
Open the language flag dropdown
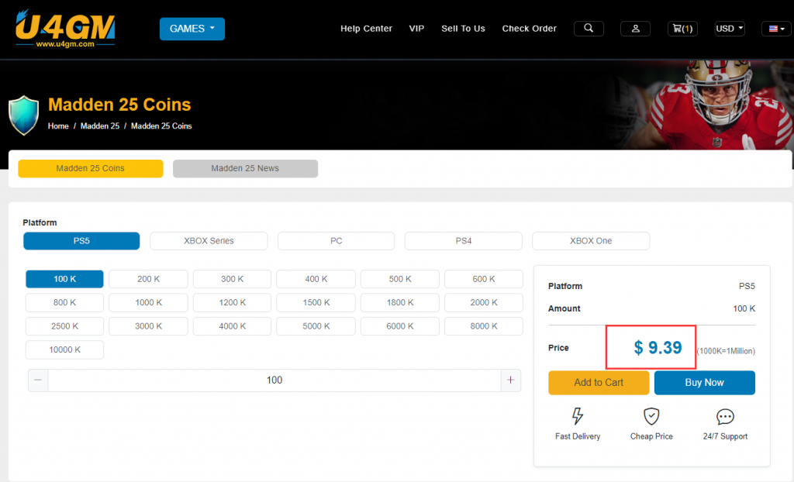(x=776, y=29)
